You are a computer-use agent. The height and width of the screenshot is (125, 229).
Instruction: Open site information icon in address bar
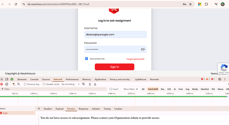(x=24, y=4)
